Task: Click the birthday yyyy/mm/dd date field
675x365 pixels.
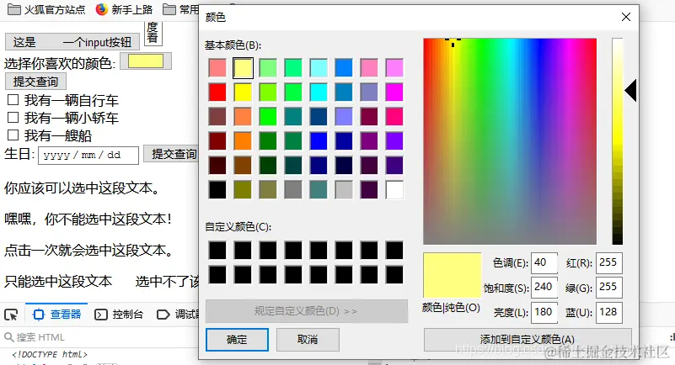Action: [x=88, y=155]
